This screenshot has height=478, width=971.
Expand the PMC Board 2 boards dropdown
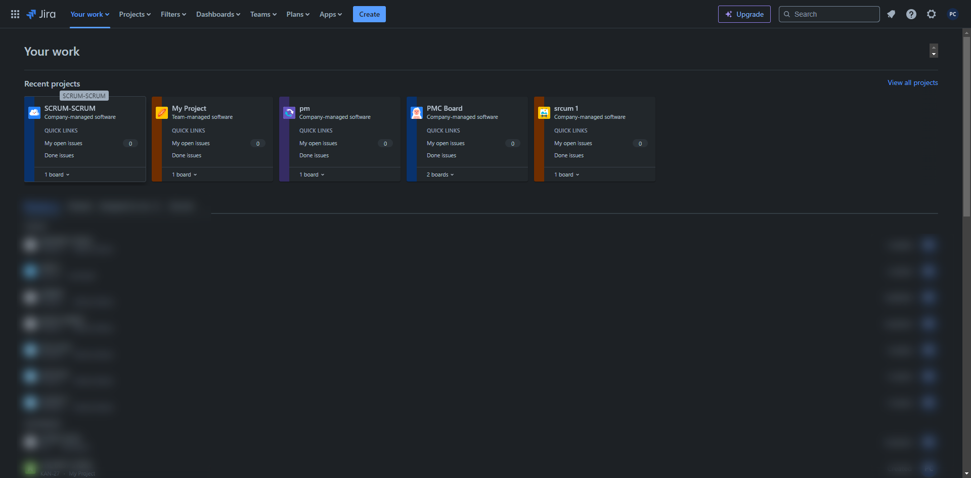pos(440,175)
